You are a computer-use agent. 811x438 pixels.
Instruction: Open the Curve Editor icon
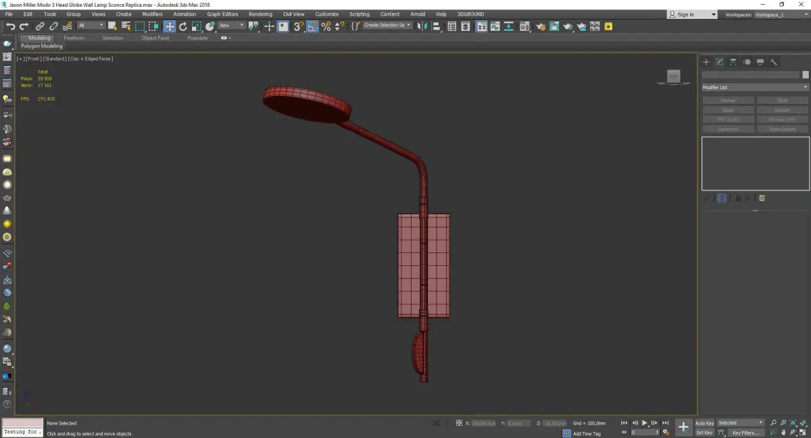coord(495,26)
